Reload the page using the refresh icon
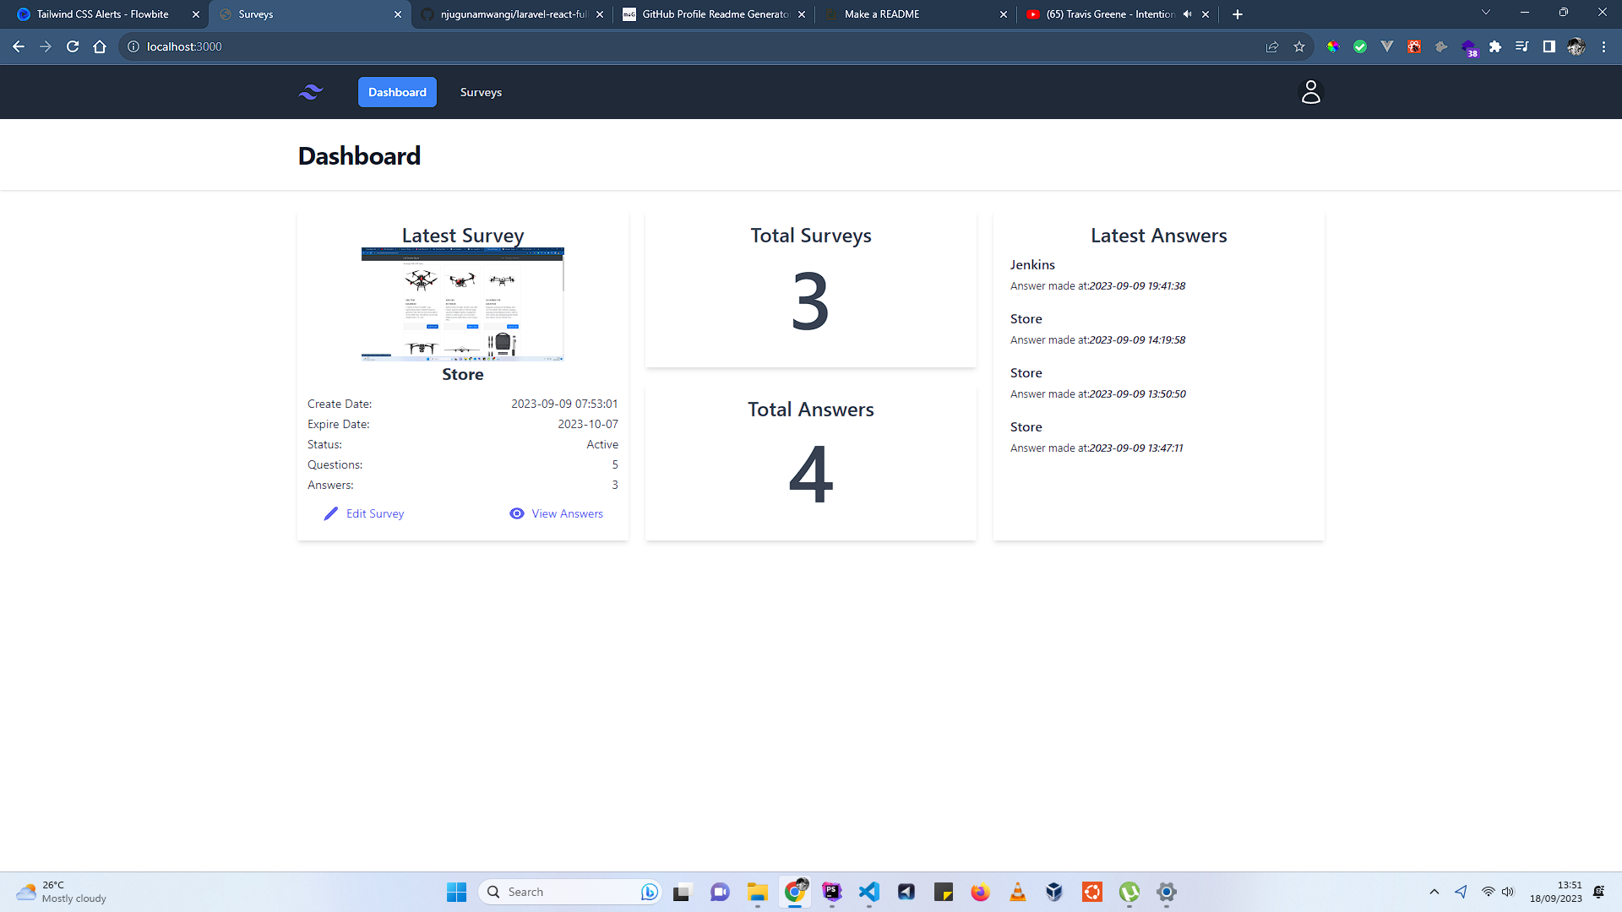The image size is (1622, 912). point(73,46)
